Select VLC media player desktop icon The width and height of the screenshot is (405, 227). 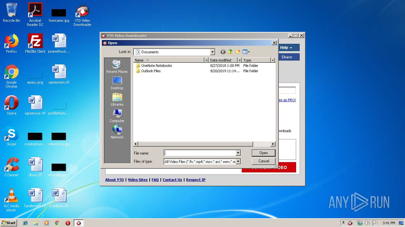[11, 200]
